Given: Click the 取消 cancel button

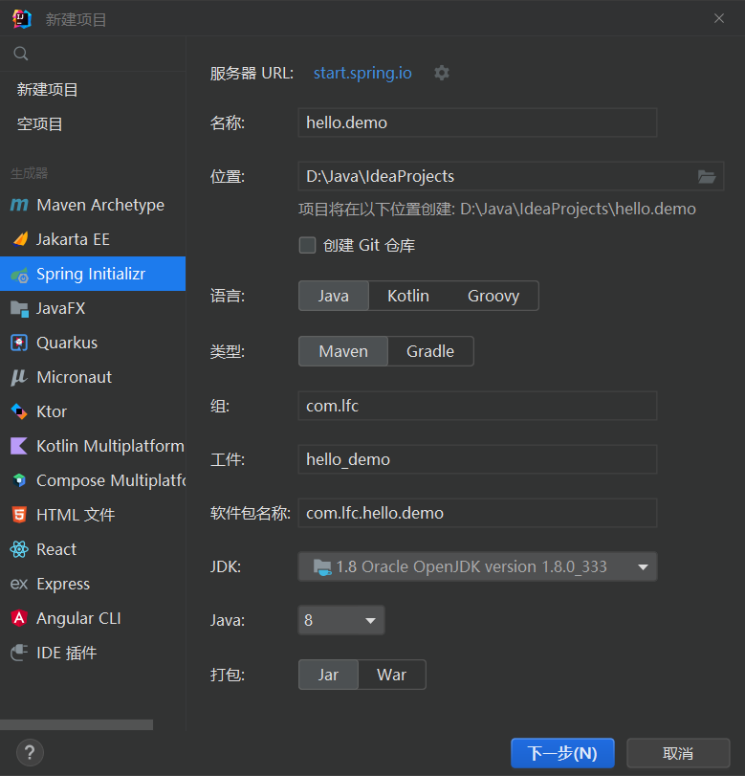Looking at the screenshot, I should (678, 753).
